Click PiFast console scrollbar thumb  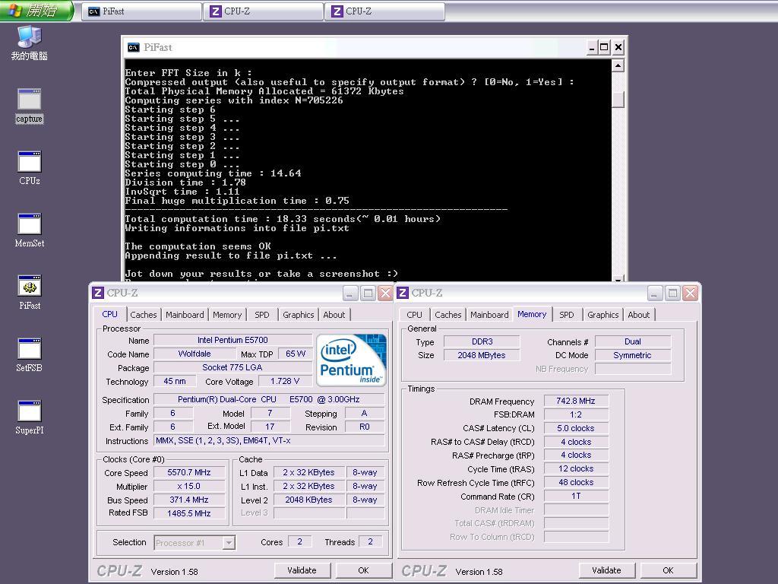pyautogui.click(x=618, y=100)
